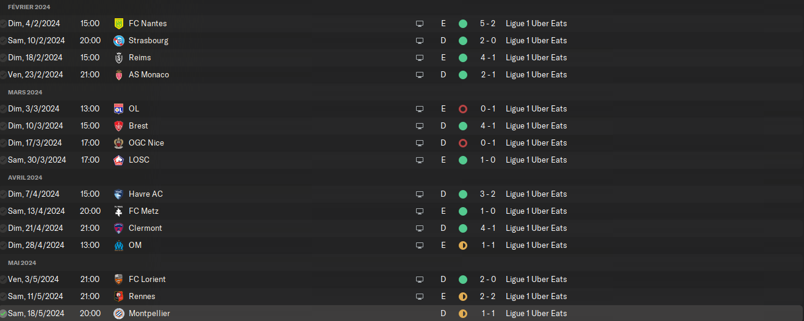Click the yellow draw indicator for OM match
This screenshot has height=321, width=804.
pyautogui.click(x=463, y=245)
